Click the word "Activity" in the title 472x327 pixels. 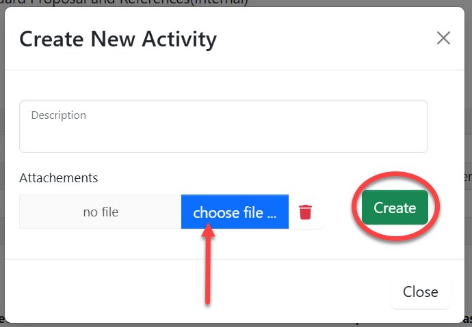click(x=179, y=39)
